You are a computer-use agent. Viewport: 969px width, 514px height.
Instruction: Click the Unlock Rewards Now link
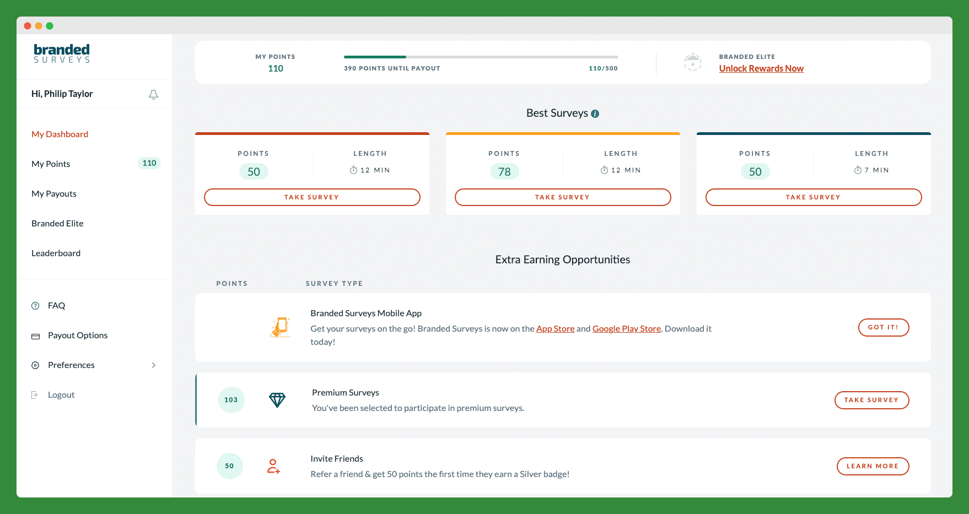click(x=761, y=68)
